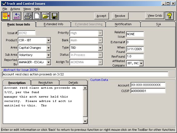
Task: Click the CUSIP field
Action: pyautogui.click(x=148, y=91)
